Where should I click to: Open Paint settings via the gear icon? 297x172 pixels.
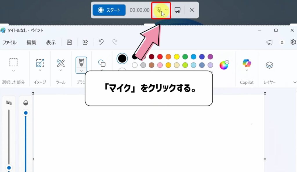[293, 42]
